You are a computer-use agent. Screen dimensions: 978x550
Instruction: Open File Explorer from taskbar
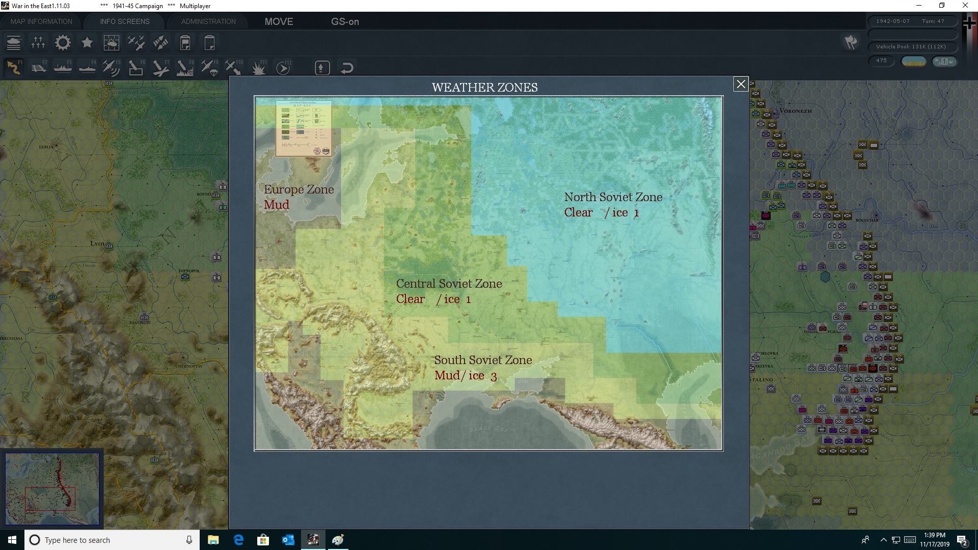coord(213,540)
